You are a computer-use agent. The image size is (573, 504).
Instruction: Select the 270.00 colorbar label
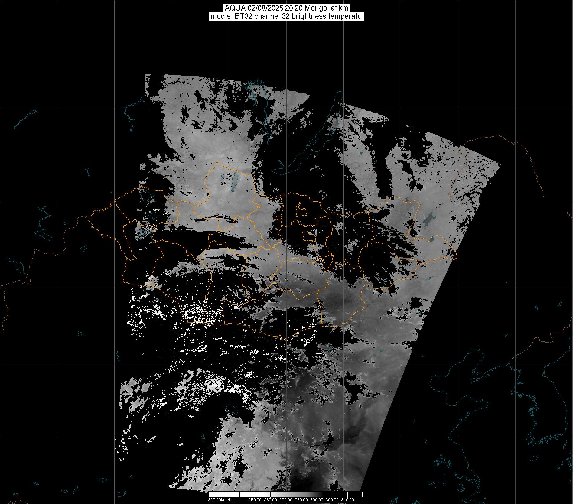coord(286,500)
